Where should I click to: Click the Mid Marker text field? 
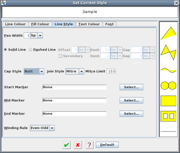(74, 100)
